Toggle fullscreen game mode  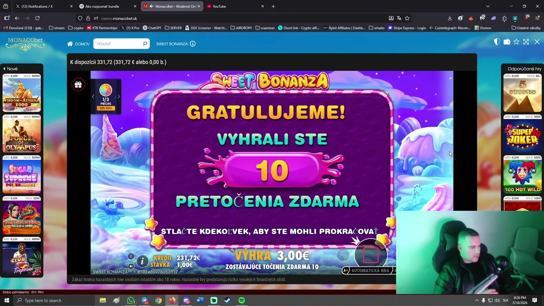click(526, 42)
